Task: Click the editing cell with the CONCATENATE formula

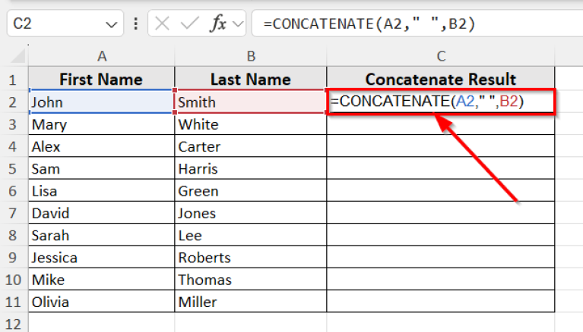Action: point(440,102)
